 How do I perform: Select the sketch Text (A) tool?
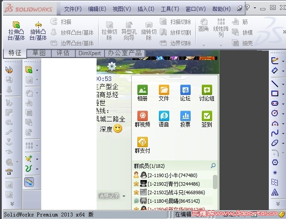point(275,192)
